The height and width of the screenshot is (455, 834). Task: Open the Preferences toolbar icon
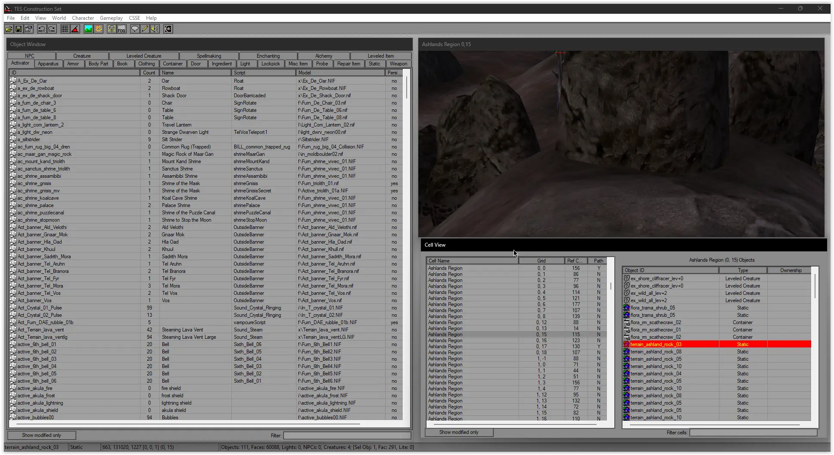[28, 29]
